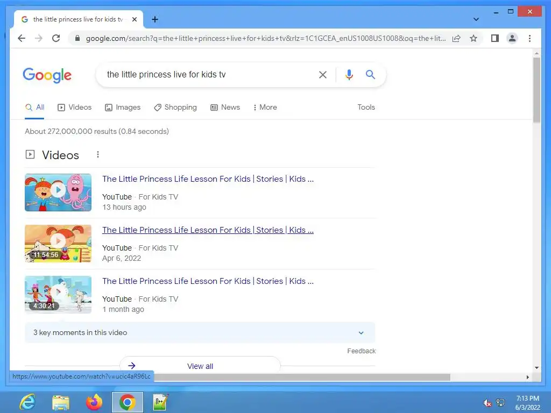Click the Feedback link
Image resolution: width=551 pixels, height=413 pixels.
coord(361,351)
